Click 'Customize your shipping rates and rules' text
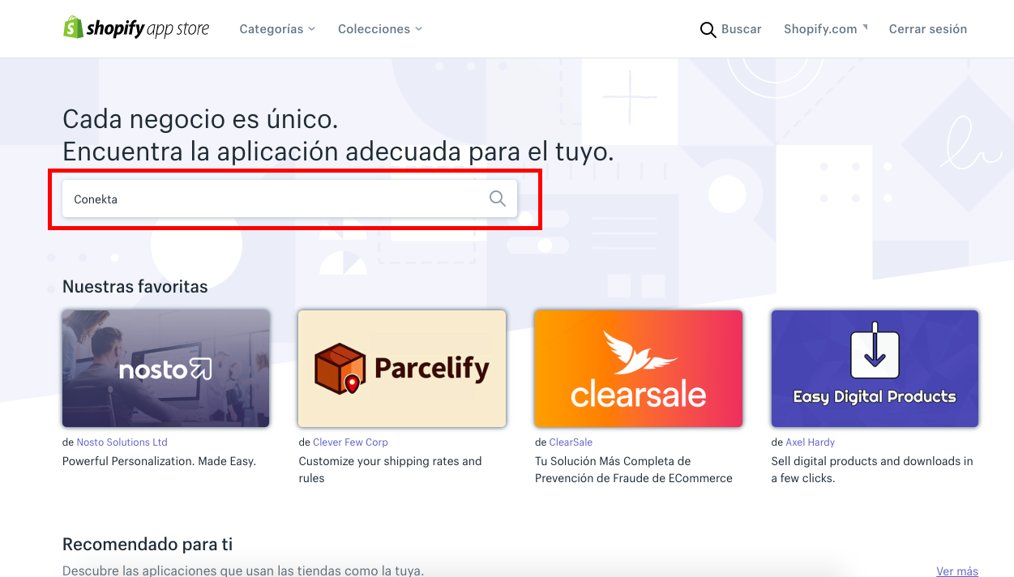The image size is (1014, 577). pyautogui.click(x=390, y=470)
